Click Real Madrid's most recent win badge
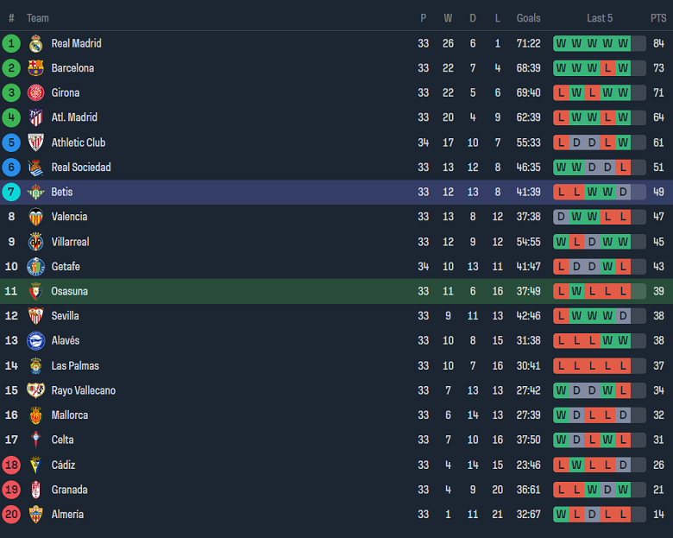The height and width of the screenshot is (538, 673). 623,43
